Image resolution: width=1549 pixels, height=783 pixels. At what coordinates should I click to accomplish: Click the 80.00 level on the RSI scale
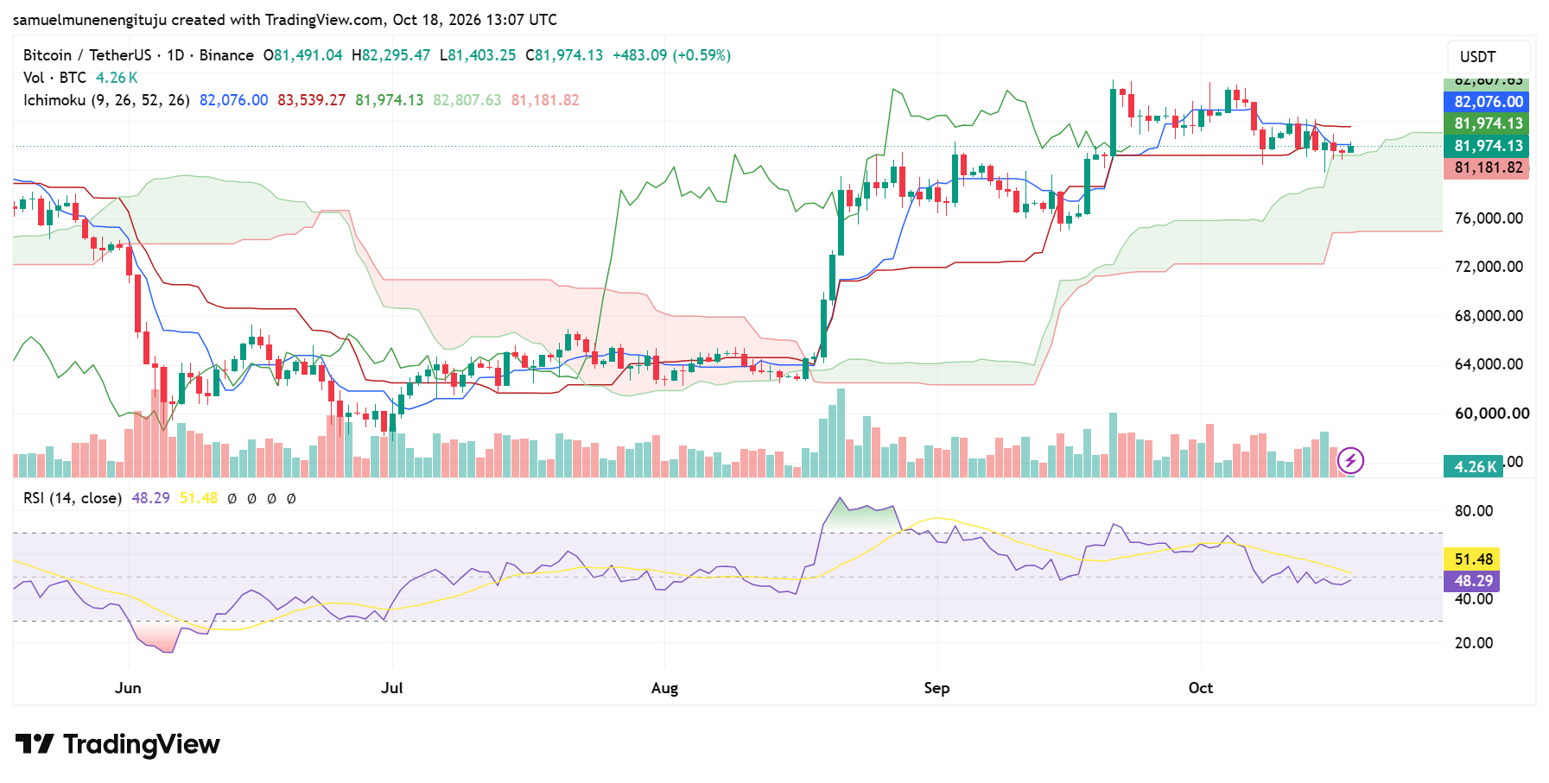click(1474, 511)
